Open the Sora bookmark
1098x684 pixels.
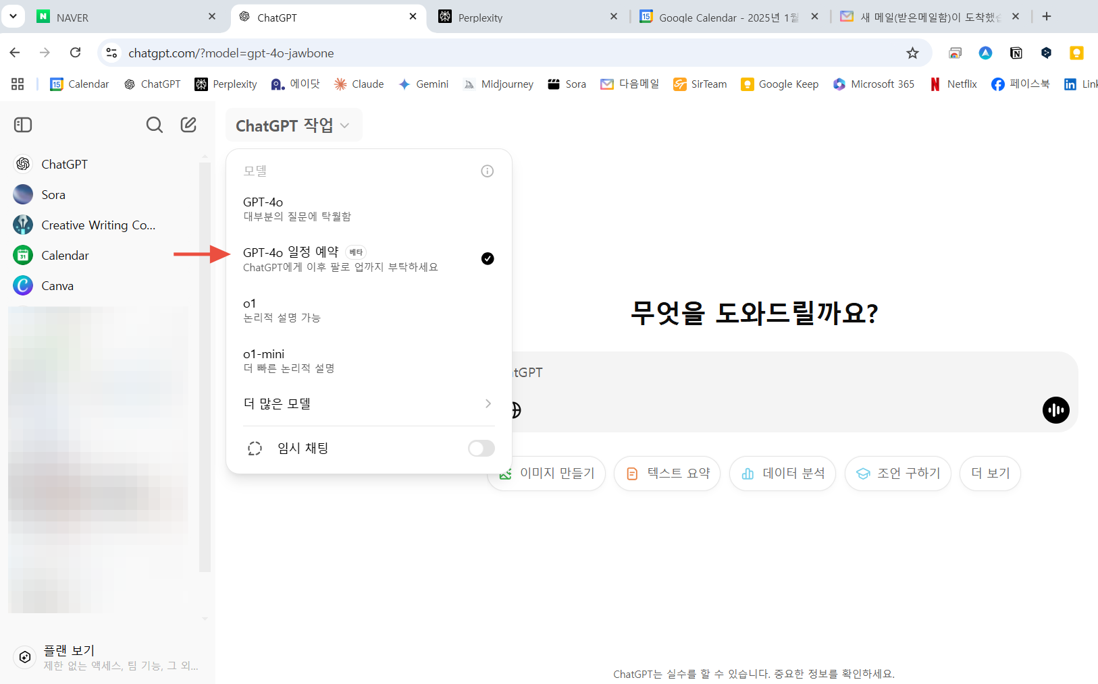coord(567,84)
